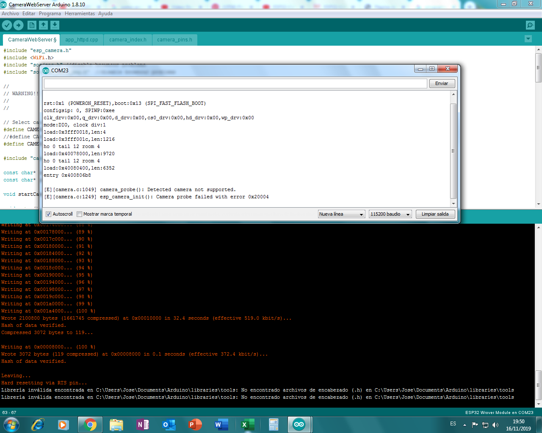Open the Serial Monitor magnifier icon
This screenshot has width=542, height=433.
click(x=530, y=25)
